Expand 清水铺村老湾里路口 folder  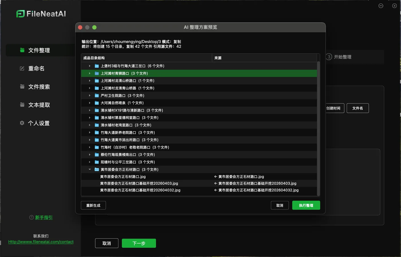(x=90, y=125)
